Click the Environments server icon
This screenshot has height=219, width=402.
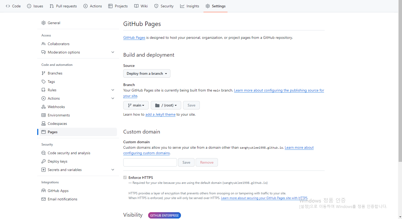[x=44, y=115]
